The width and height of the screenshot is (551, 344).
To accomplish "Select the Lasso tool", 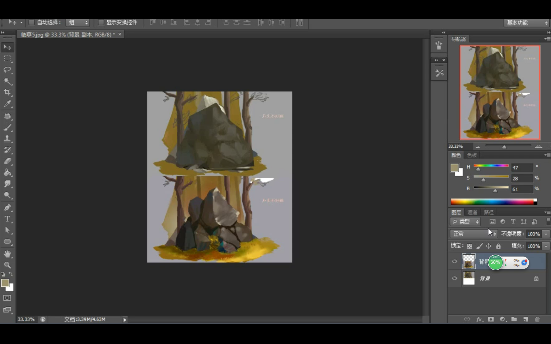I will pos(7,70).
